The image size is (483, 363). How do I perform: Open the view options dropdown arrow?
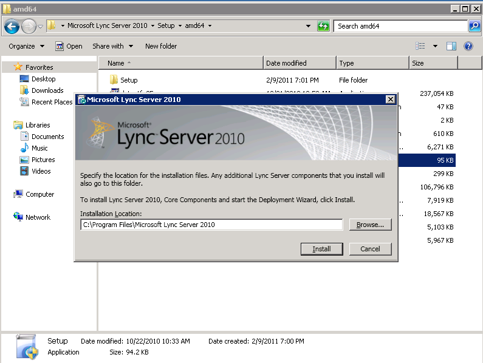point(435,46)
